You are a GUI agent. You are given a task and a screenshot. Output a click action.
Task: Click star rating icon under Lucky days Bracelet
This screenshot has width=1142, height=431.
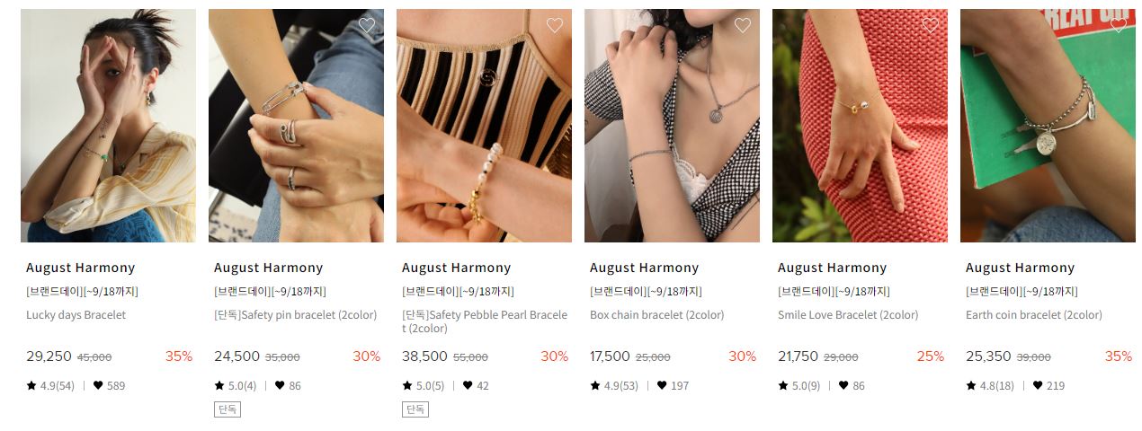31,385
